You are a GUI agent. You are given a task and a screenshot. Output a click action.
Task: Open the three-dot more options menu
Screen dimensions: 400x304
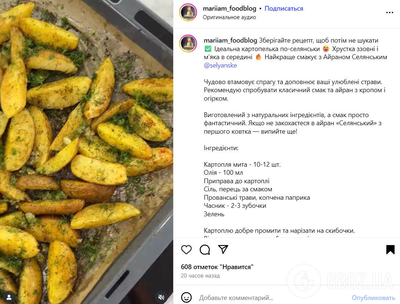[x=389, y=12]
